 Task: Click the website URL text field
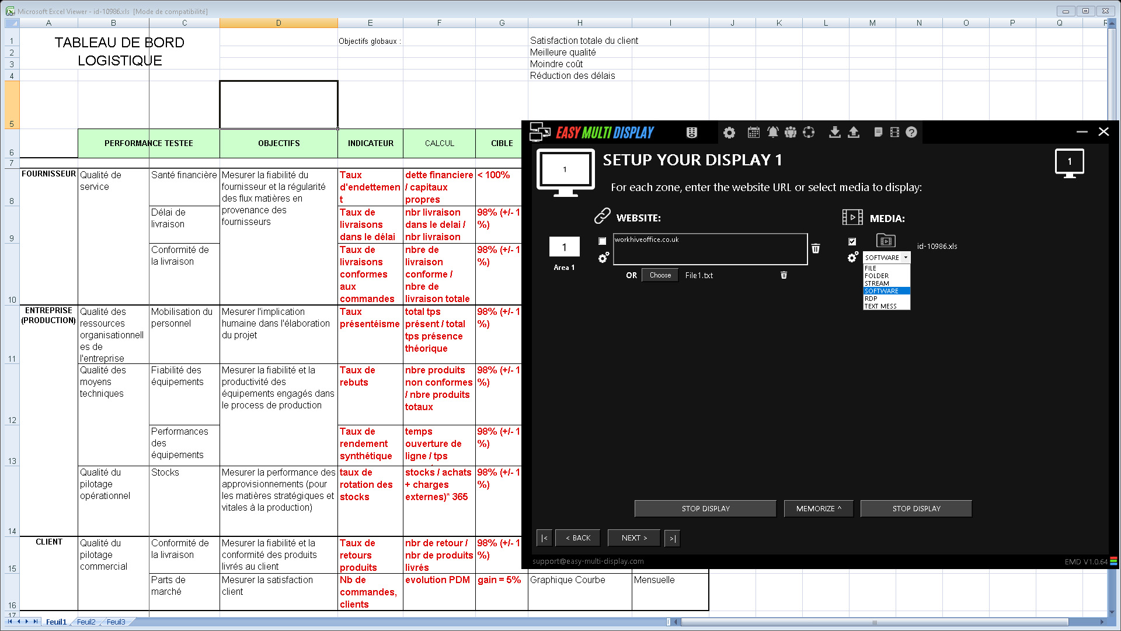point(710,249)
